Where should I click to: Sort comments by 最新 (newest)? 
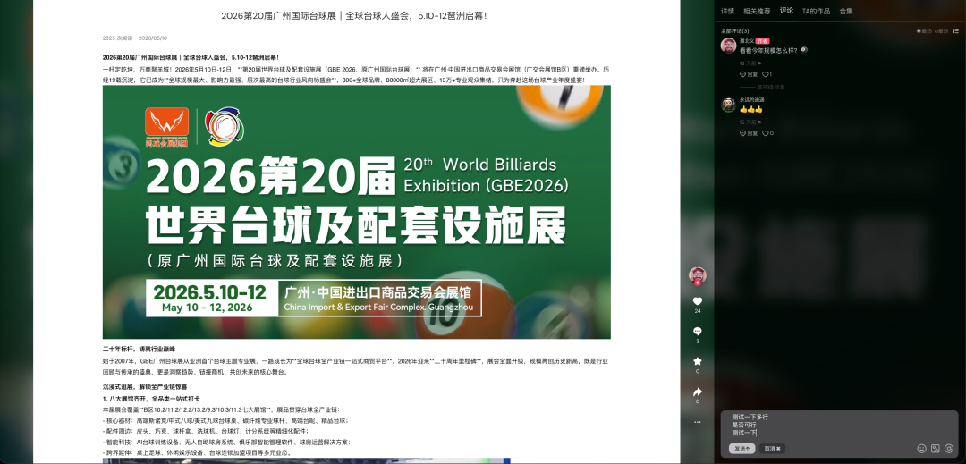(941, 30)
